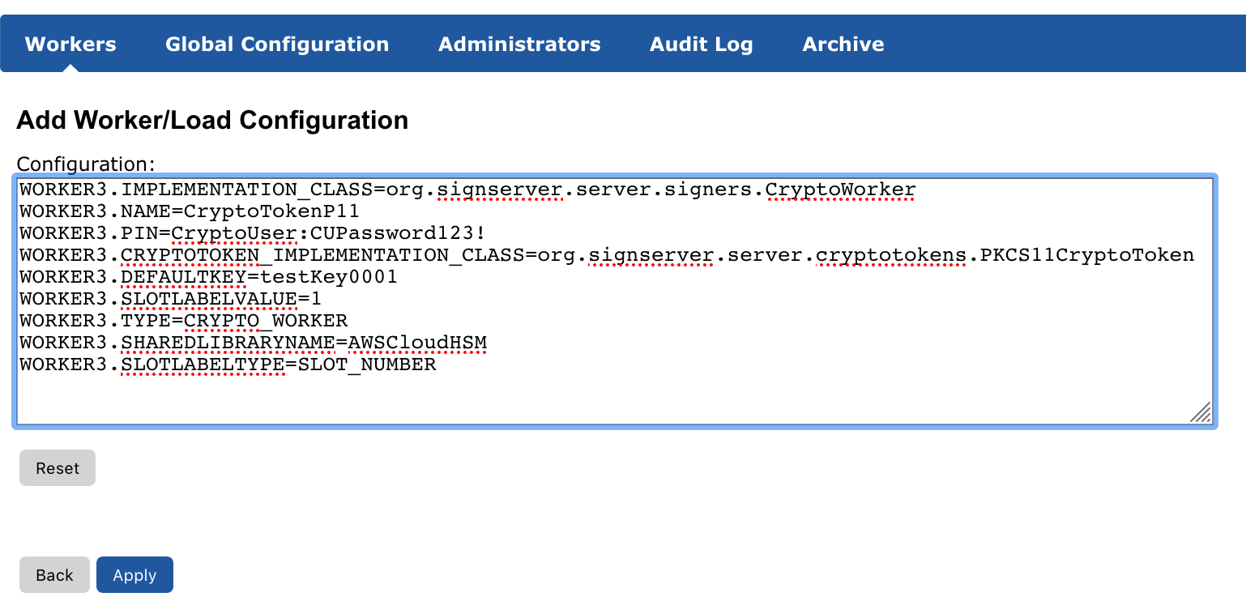The width and height of the screenshot is (1246, 614).
Task: Click the TYPE=CRYPTO_WORKER line
Action: [183, 322]
